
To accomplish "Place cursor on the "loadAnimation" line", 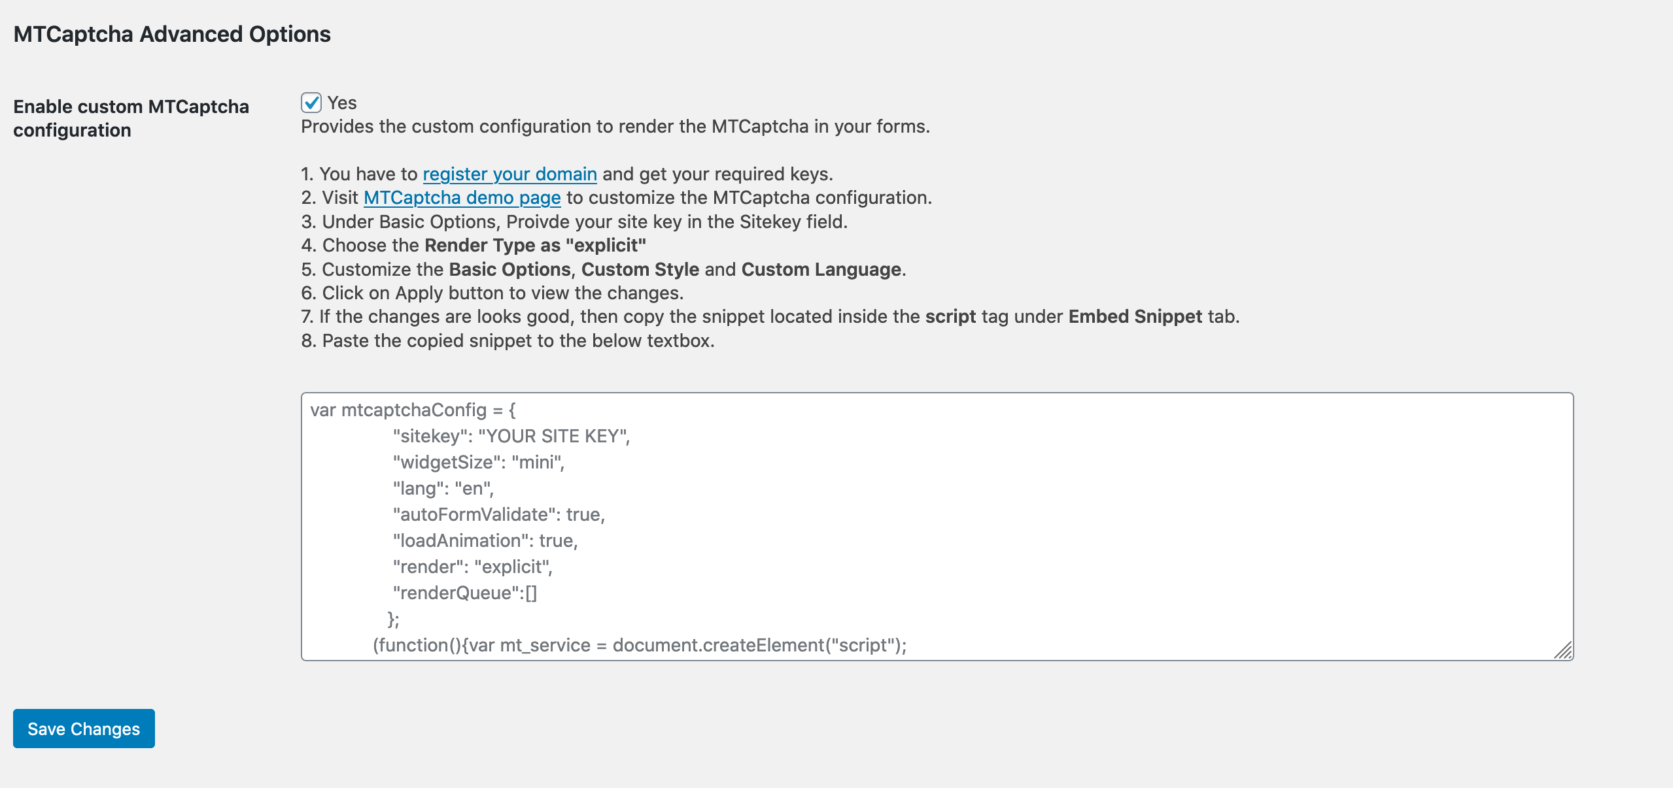I will (x=485, y=540).
